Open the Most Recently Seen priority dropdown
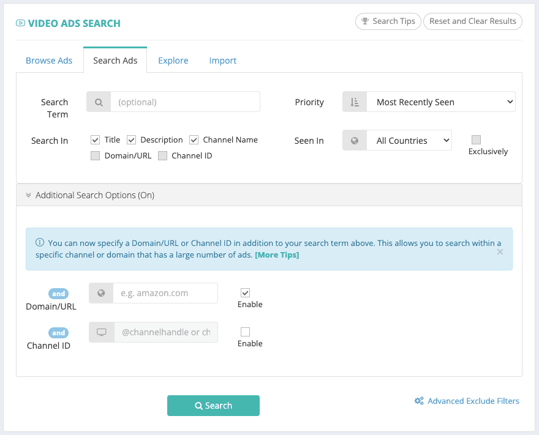Image resolution: width=539 pixels, height=435 pixels. 441,102
